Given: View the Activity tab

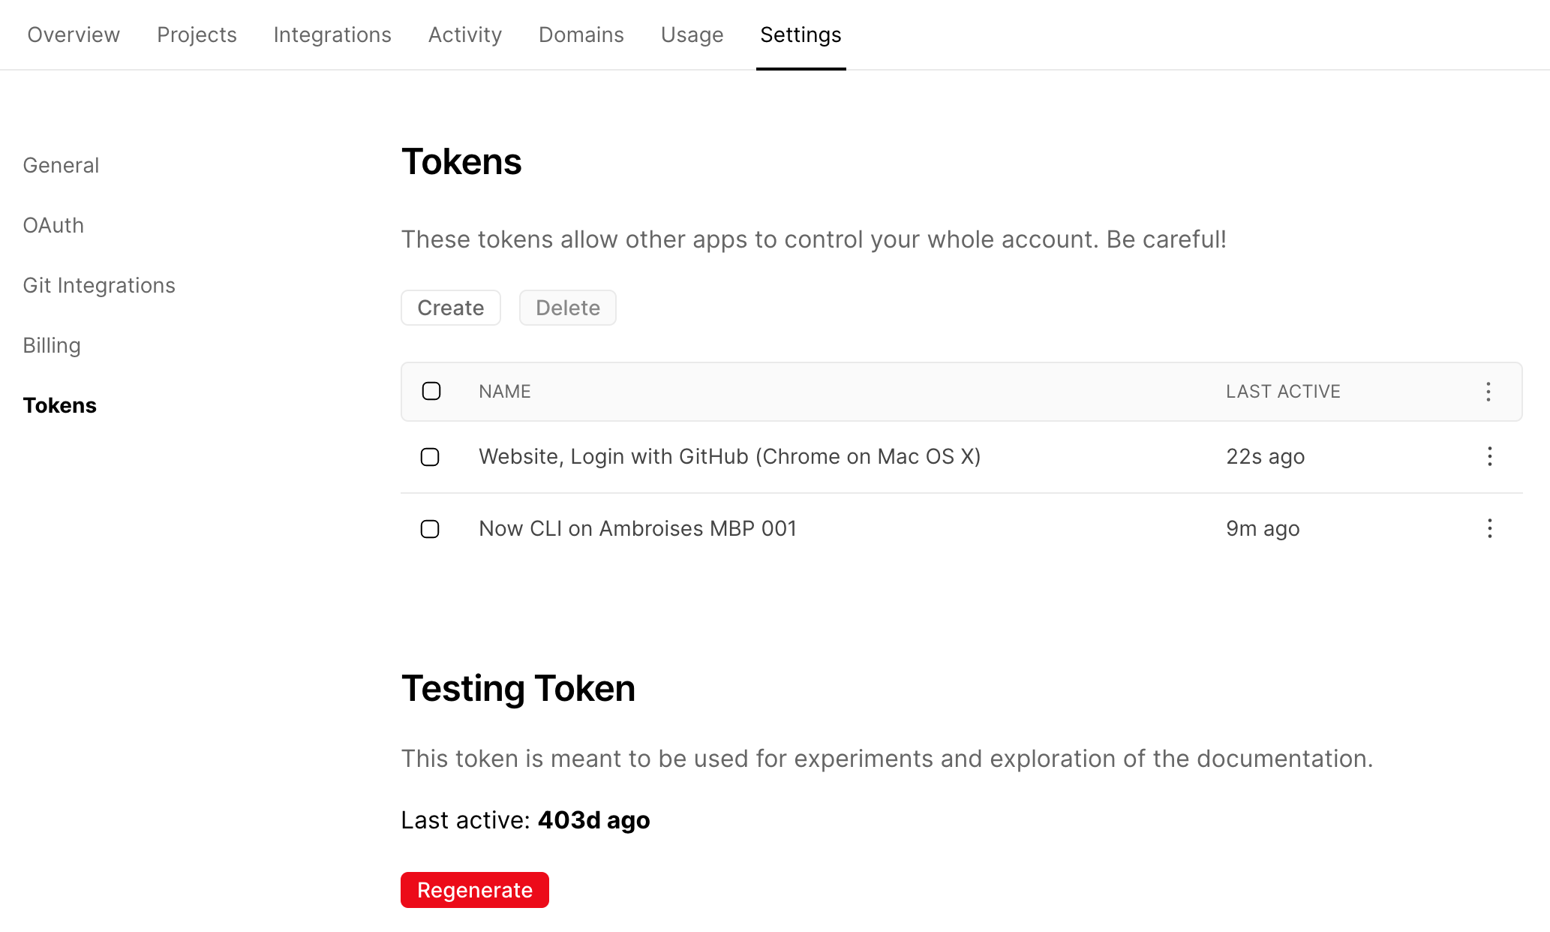Looking at the screenshot, I should [464, 35].
